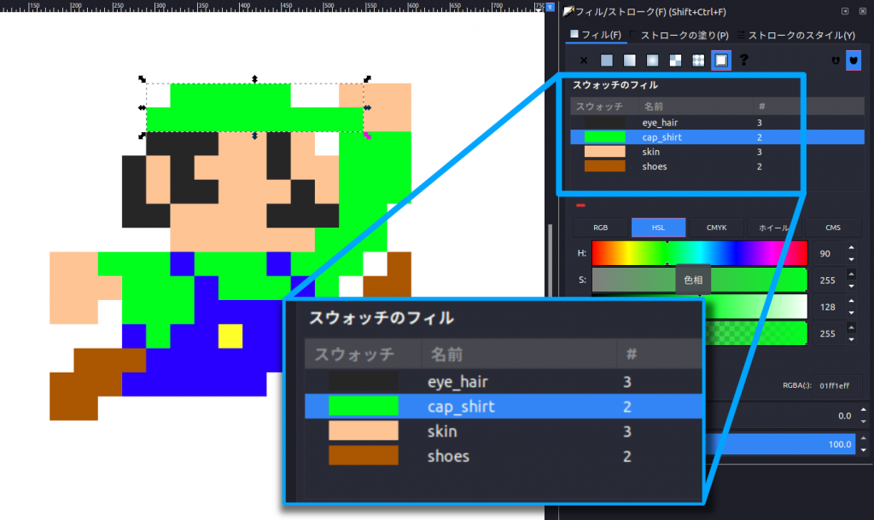Choose the swatch fill icon
Viewport: 874px width, 520px height.
721,61
